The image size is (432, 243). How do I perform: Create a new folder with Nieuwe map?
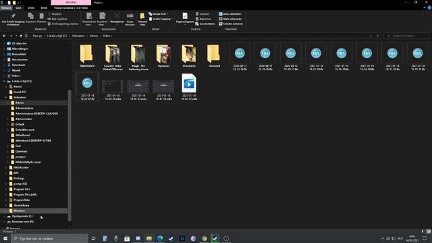coord(142,19)
